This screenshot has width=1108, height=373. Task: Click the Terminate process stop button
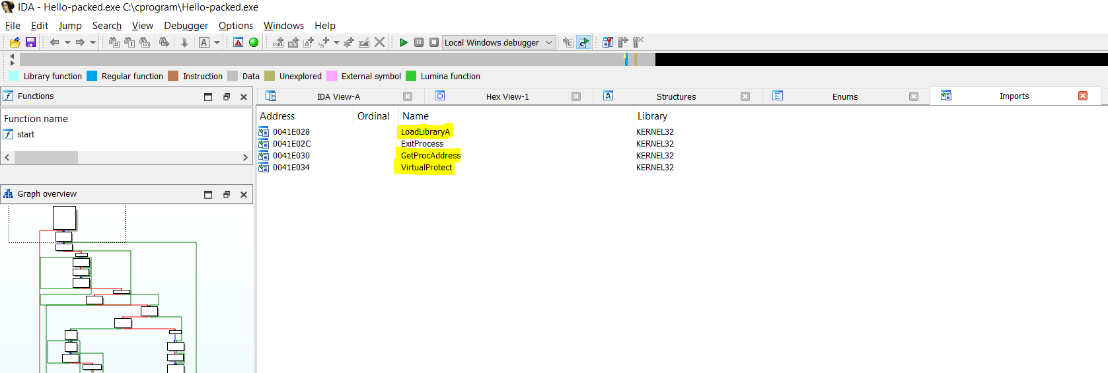(433, 42)
